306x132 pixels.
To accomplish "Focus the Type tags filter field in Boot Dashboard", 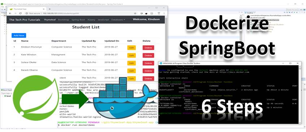I will (x=7, y=93).
